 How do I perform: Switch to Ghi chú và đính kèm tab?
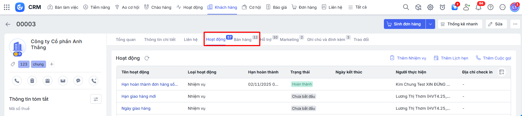(x=326, y=40)
